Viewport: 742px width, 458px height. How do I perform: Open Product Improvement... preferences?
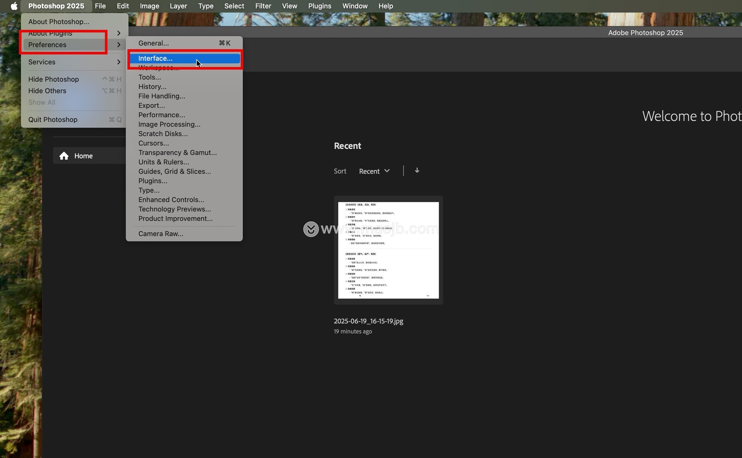[x=184, y=218]
